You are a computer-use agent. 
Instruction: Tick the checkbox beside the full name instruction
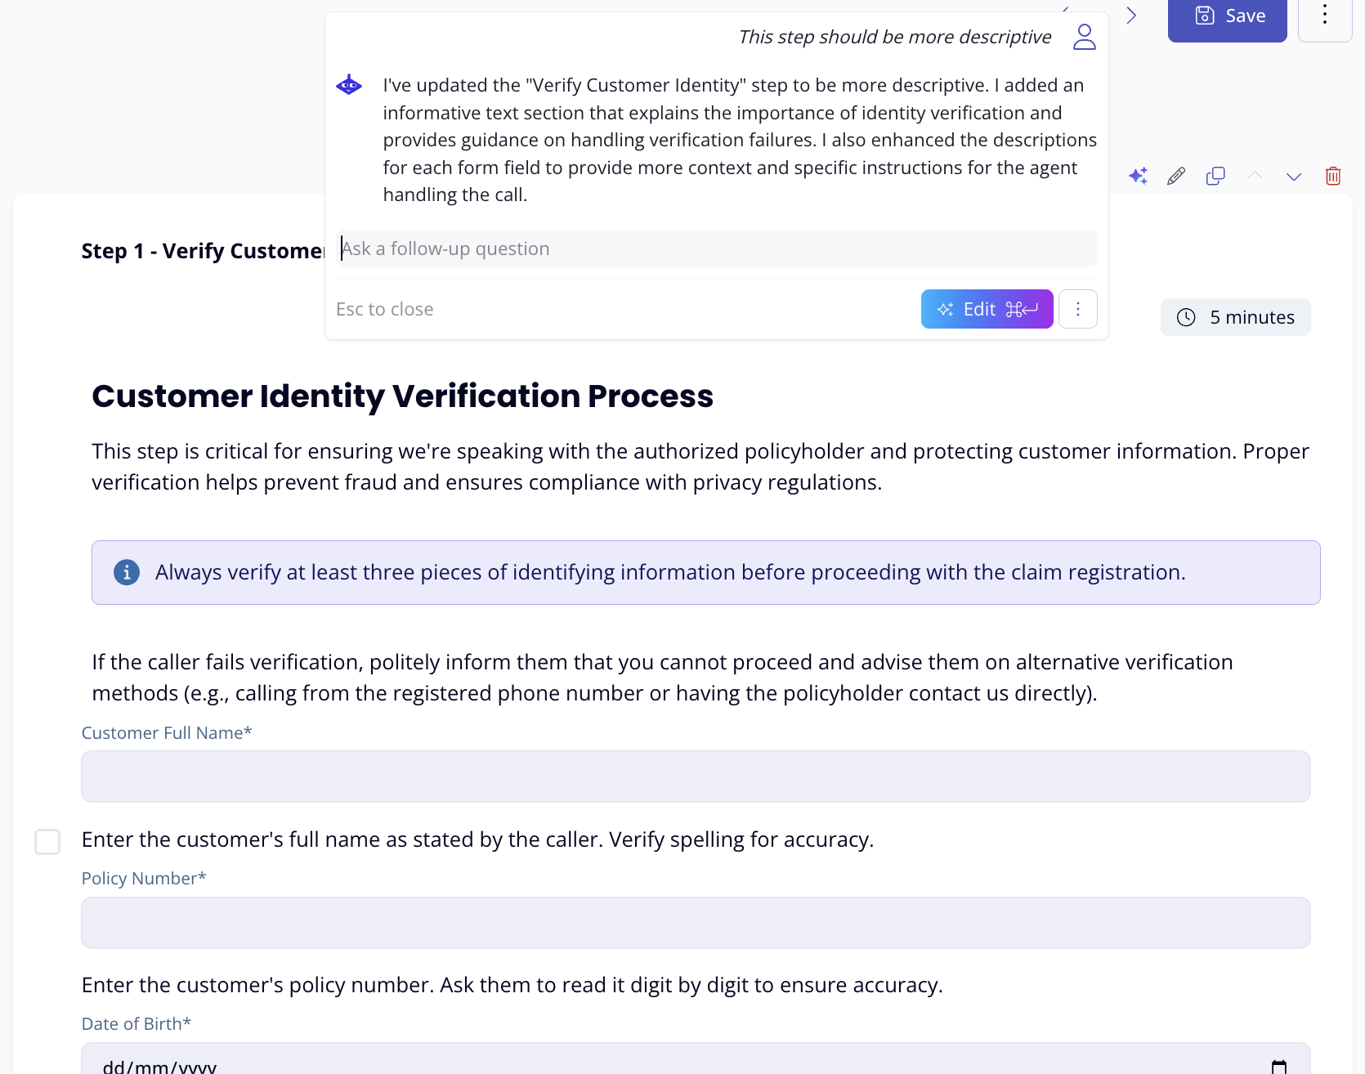coord(47,841)
